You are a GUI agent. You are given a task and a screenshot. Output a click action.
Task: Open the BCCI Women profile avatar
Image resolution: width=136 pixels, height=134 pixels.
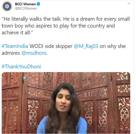(7, 6)
